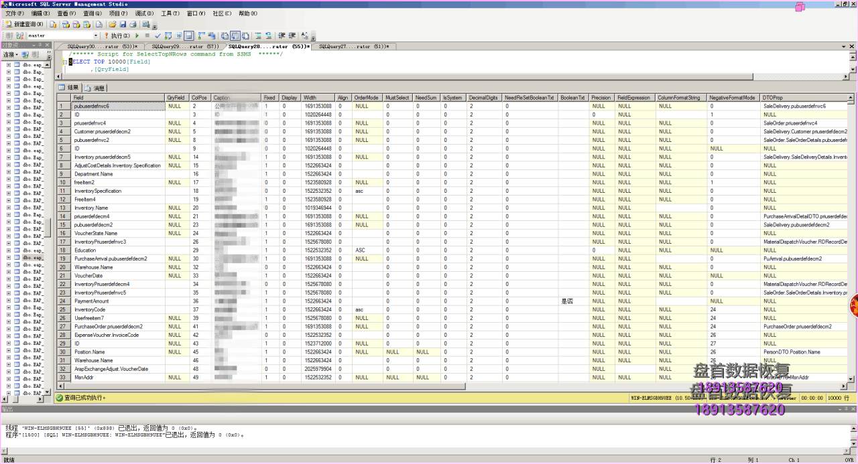Select Results to File mode
Screen dimensions: 858x464
245,35
